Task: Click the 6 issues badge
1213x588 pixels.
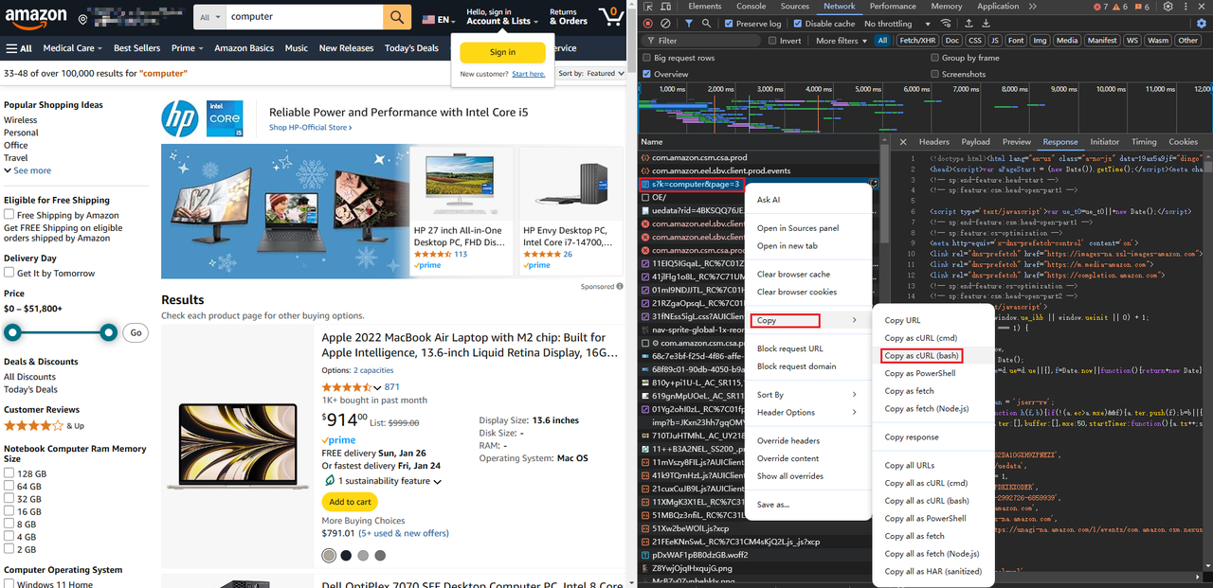Action: 1142,7
